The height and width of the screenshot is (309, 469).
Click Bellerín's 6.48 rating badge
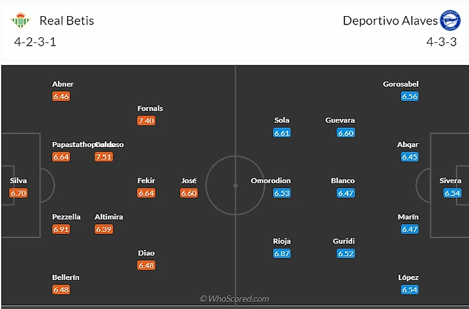pos(61,290)
